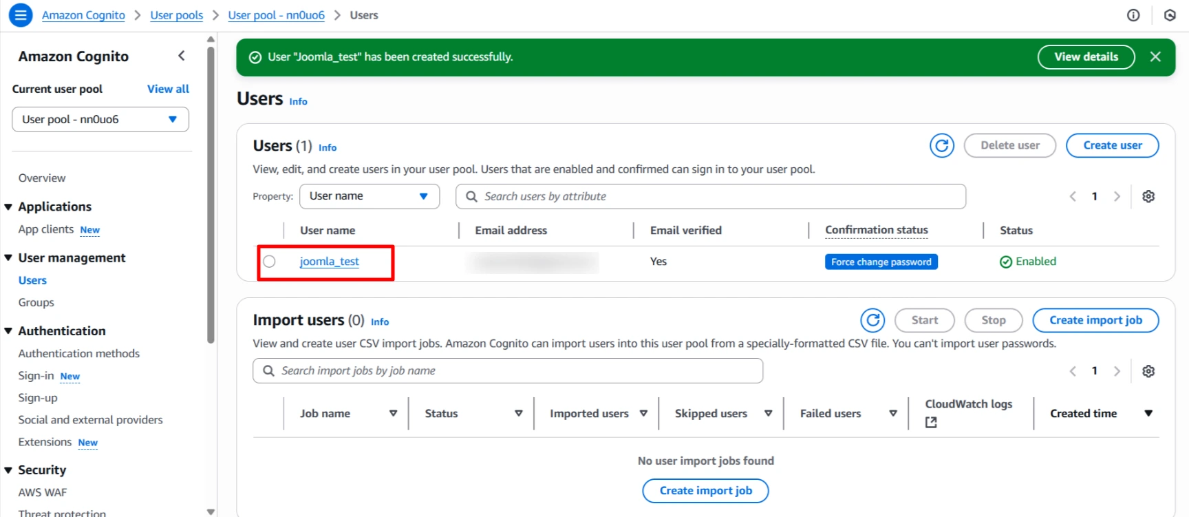Open Overview in the sidebar

pyautogui.click(x=42, y=178)
